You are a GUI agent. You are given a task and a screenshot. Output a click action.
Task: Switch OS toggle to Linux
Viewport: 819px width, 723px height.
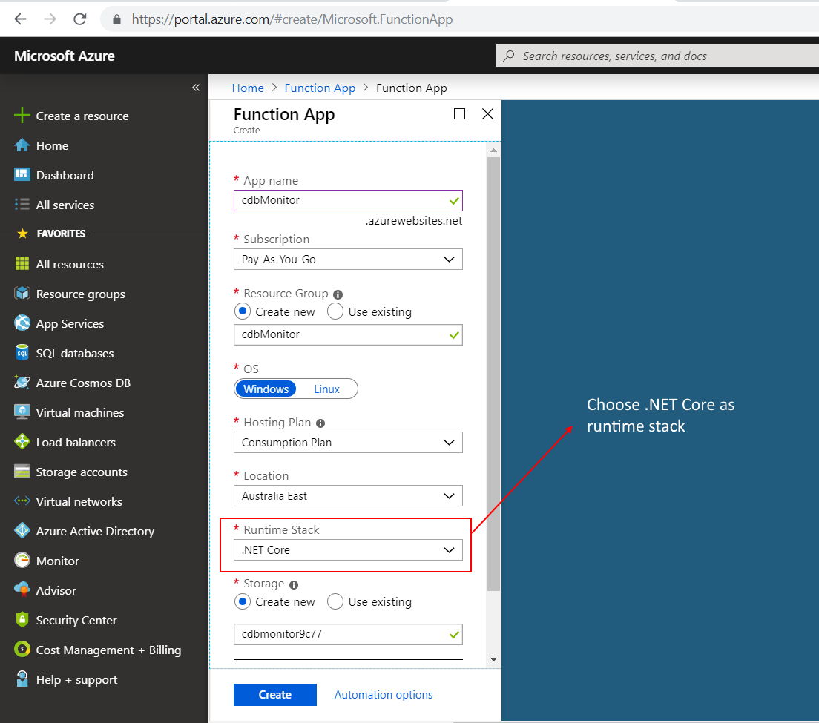326,389
